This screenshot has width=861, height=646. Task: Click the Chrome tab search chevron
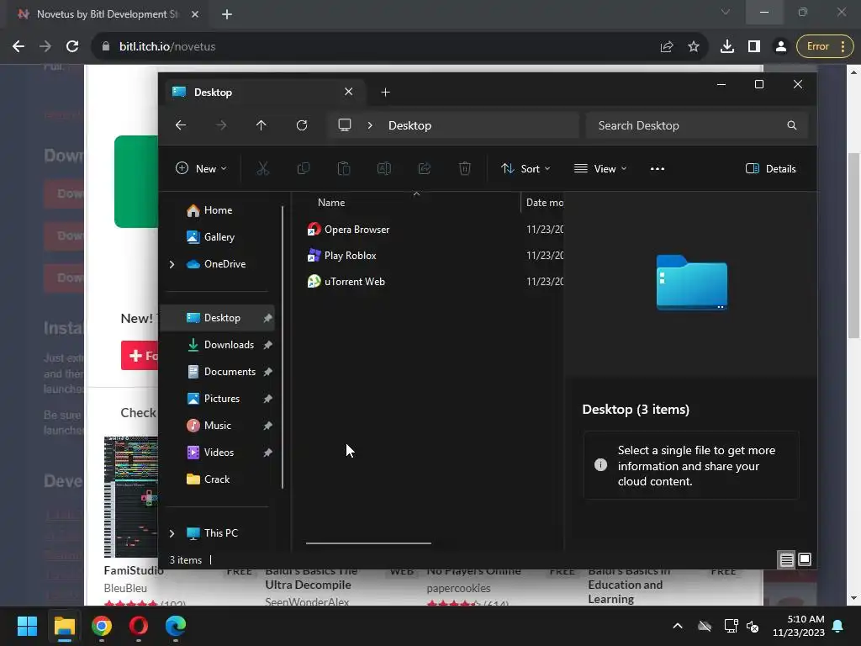[x=726, y=12]
